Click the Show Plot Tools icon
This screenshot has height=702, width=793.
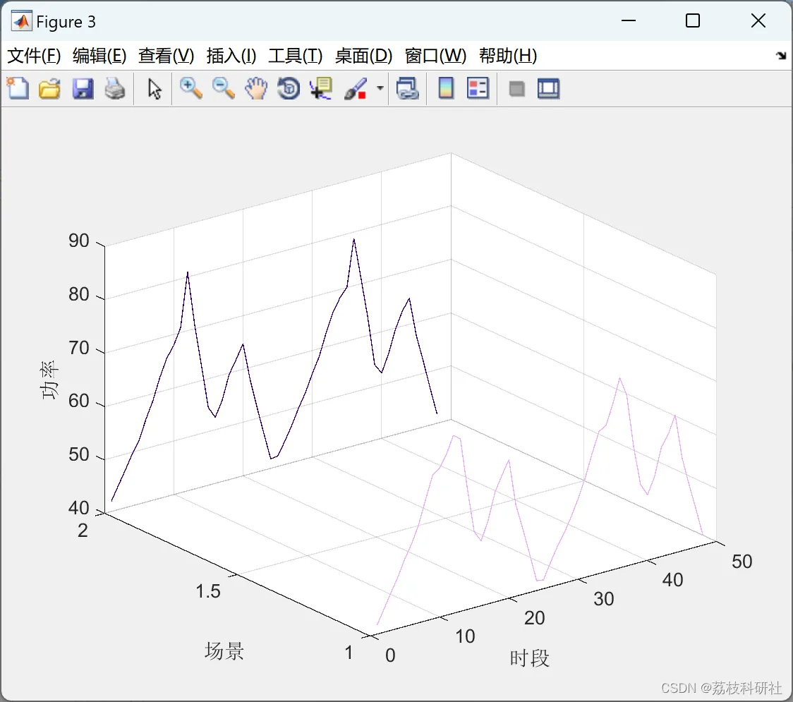(x=548, y=88)
